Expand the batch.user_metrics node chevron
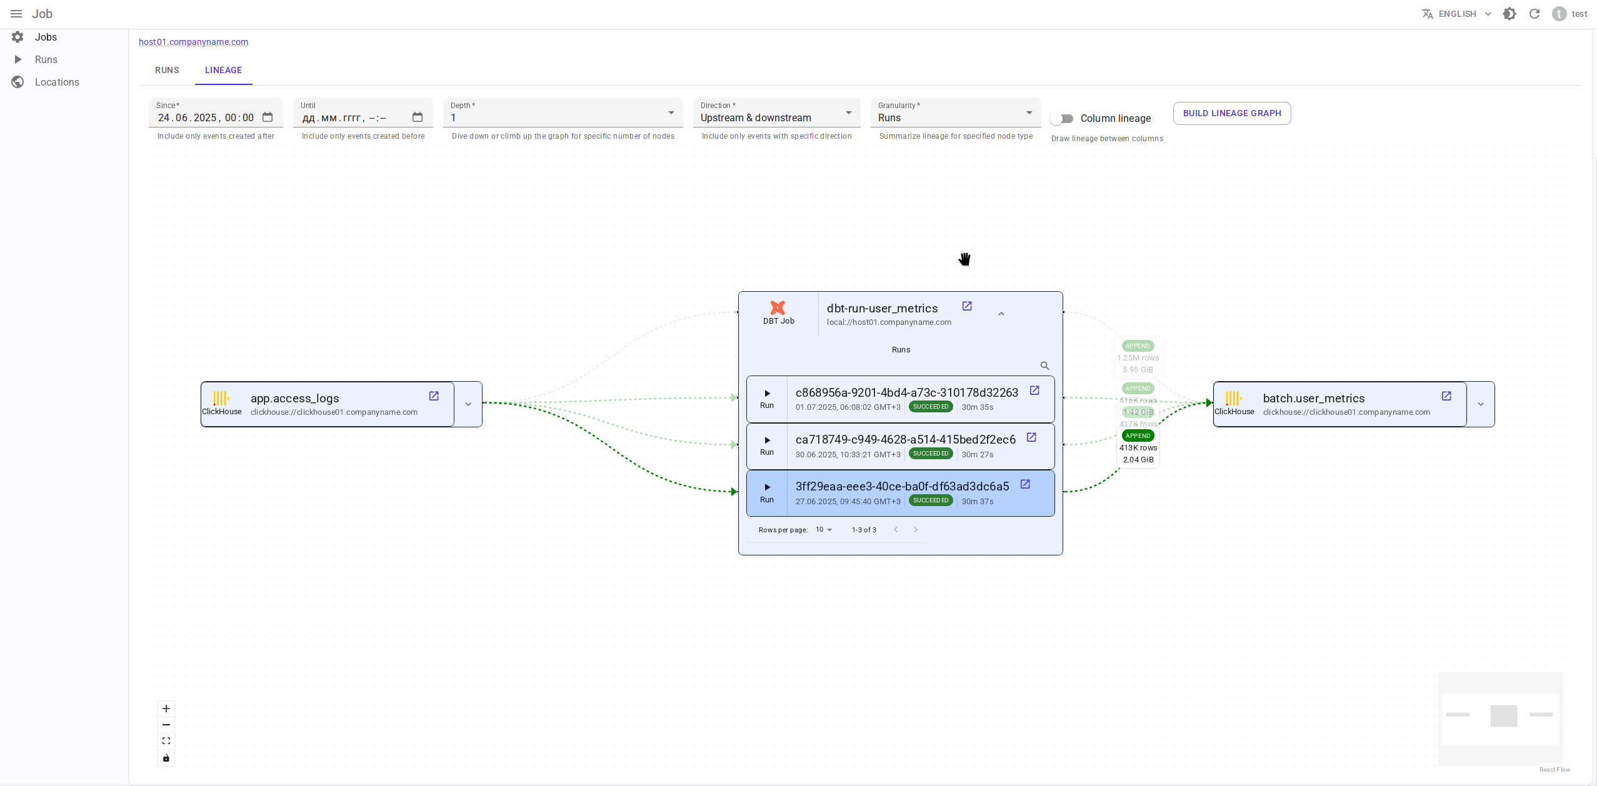Image resolution: width=1597 pixels, height=786 pixels. click(1481, 404)
